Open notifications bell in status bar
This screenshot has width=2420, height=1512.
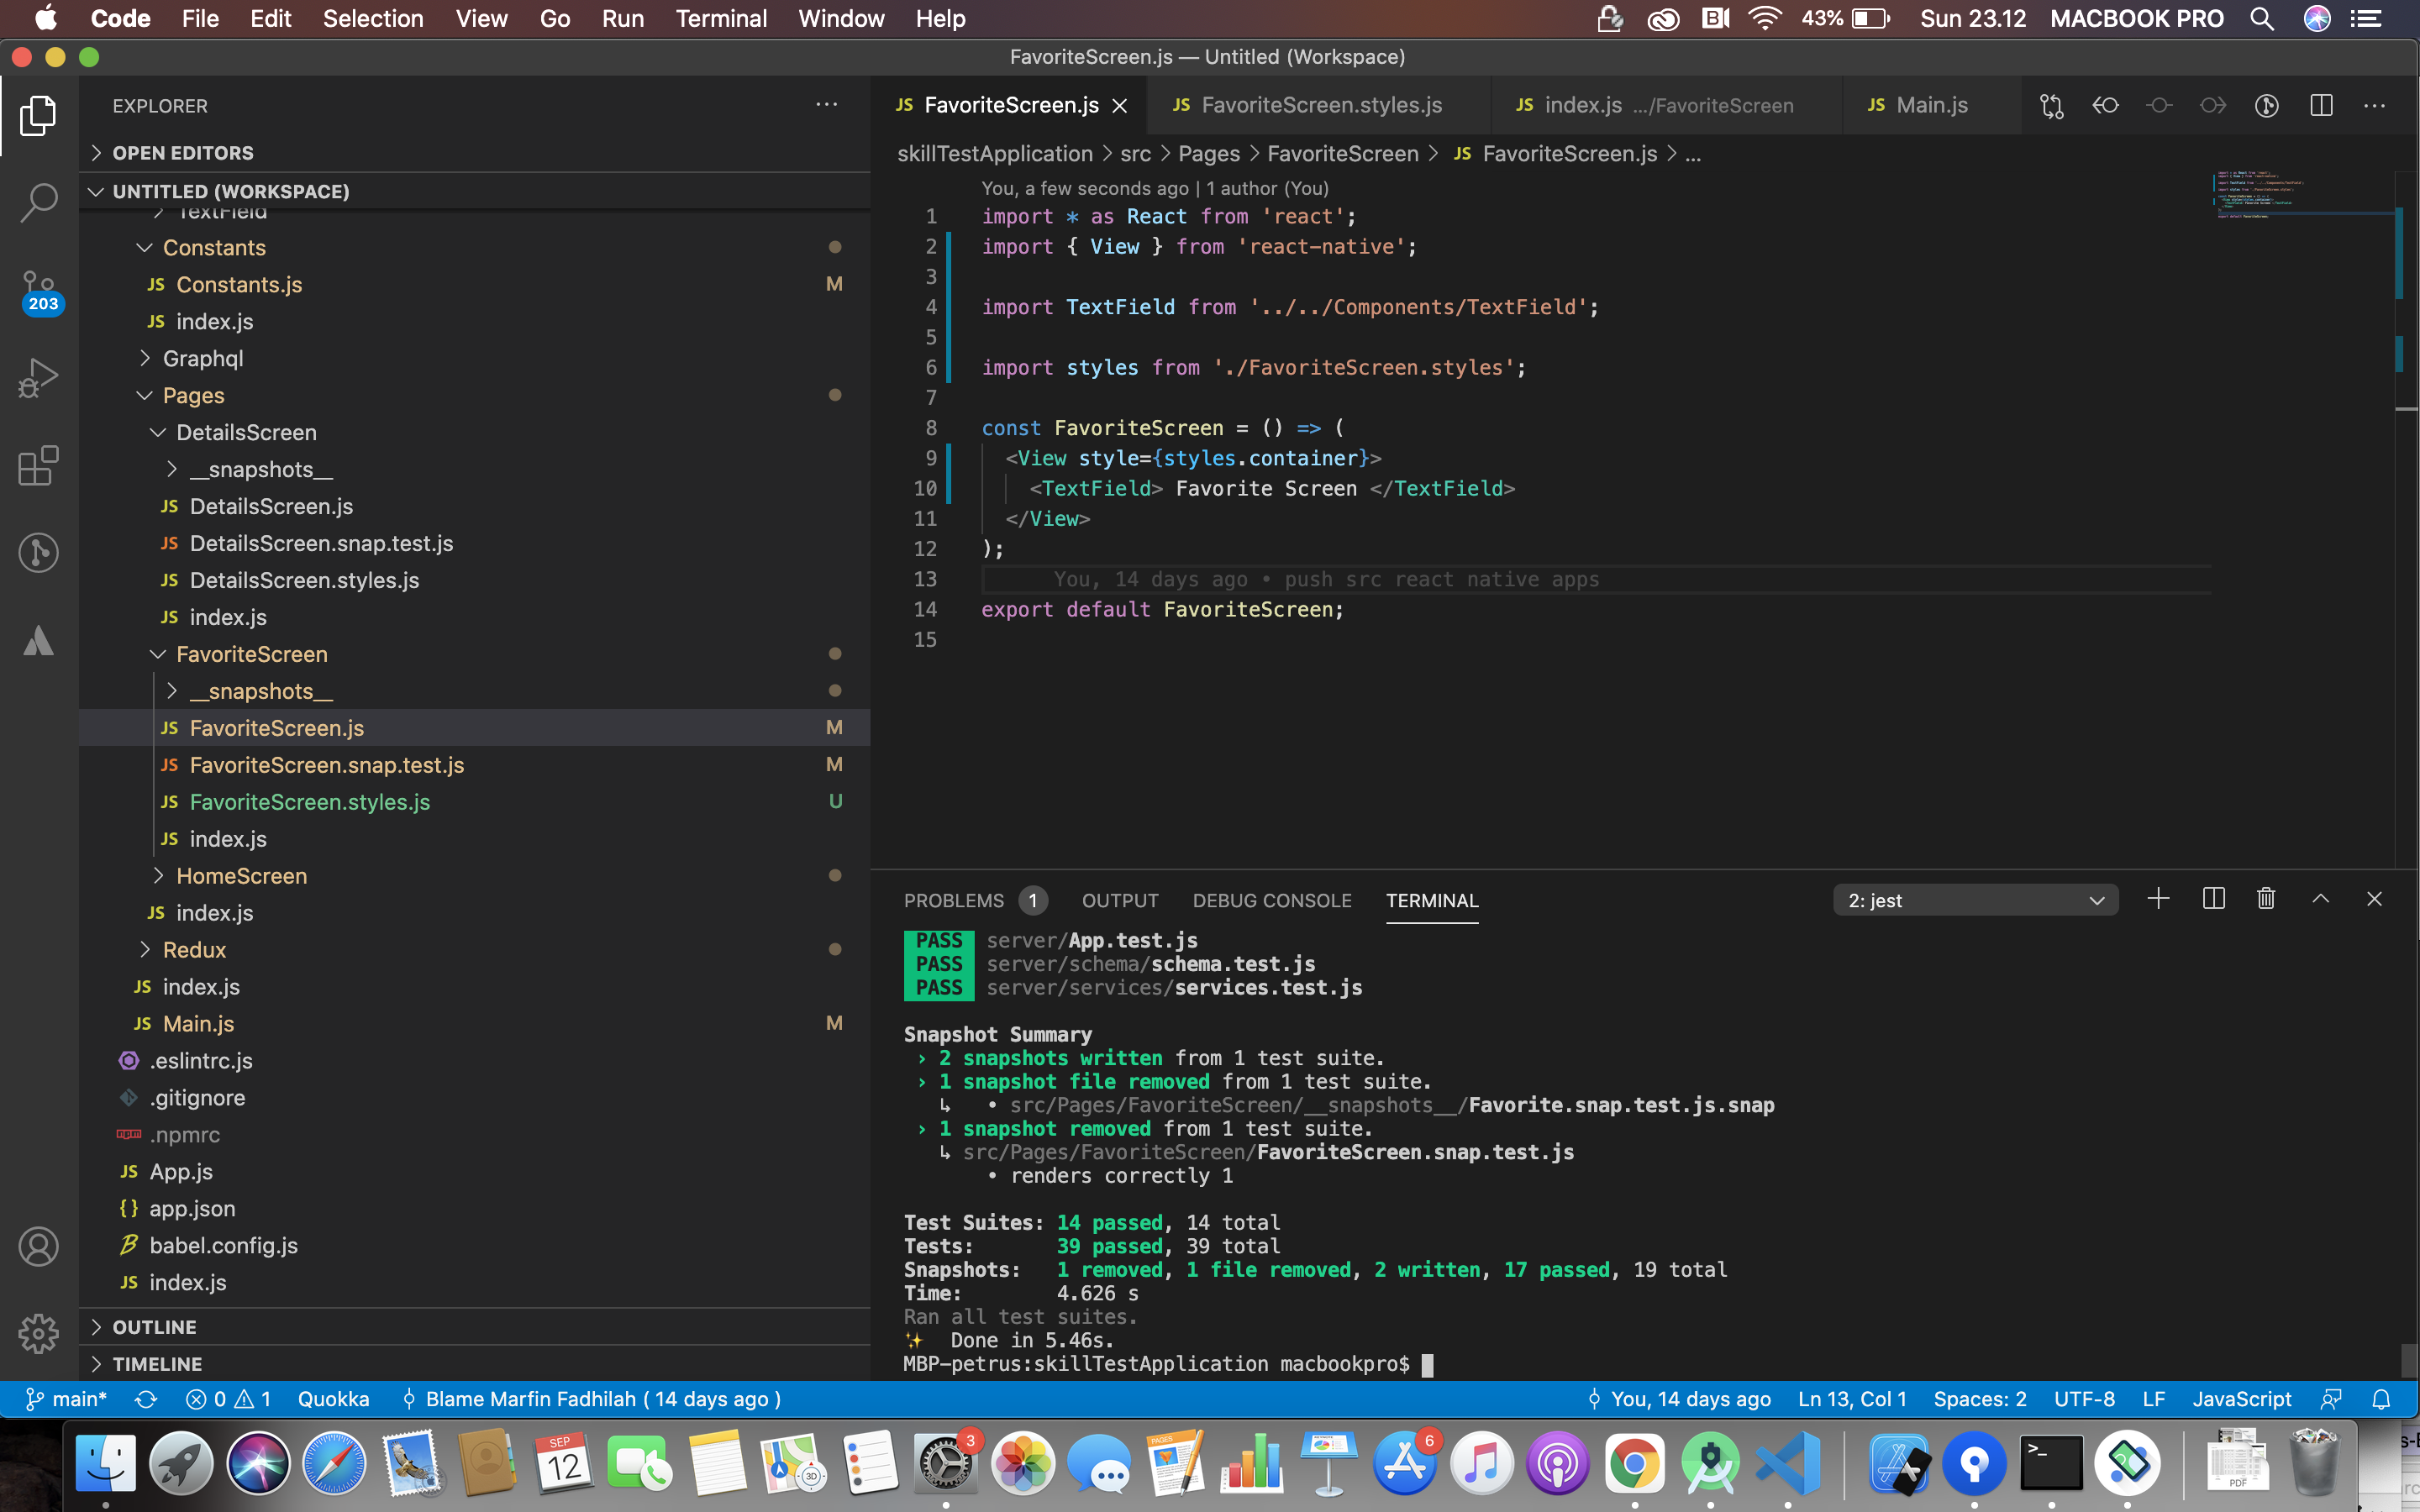(x=2381, y=1399)
